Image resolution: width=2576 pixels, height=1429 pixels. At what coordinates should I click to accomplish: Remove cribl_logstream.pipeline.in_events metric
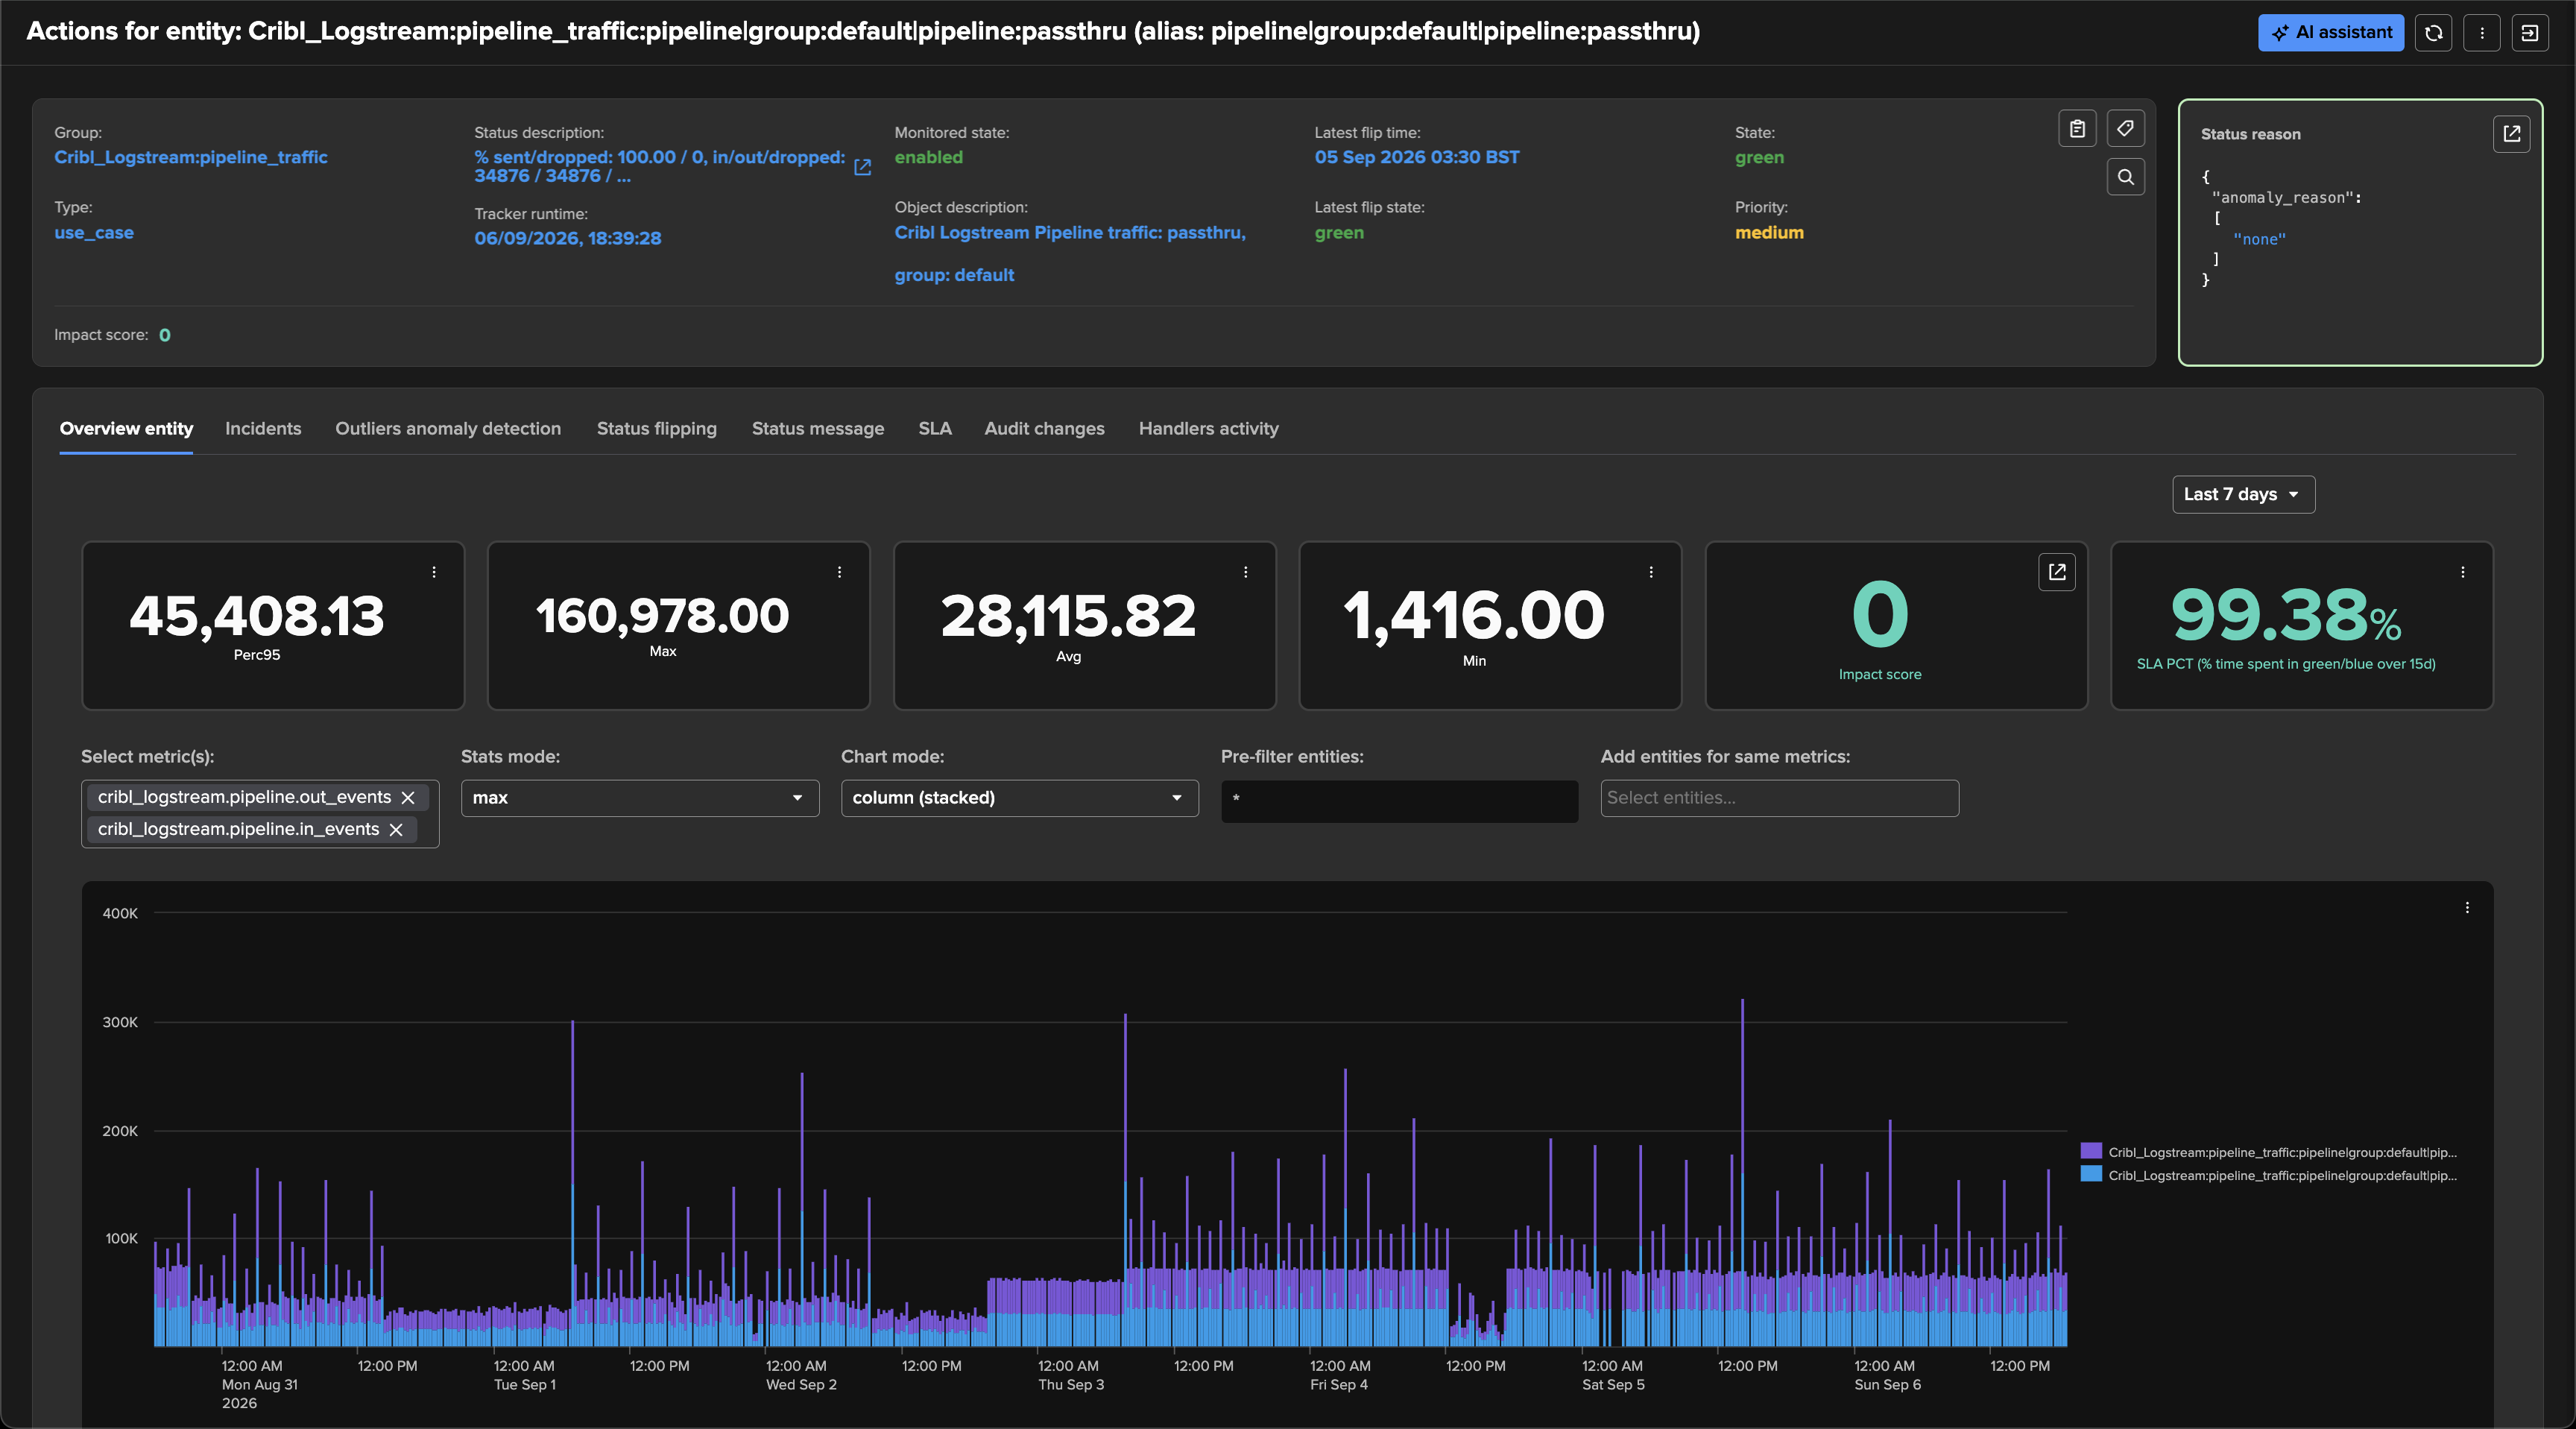tap(396, 830)
